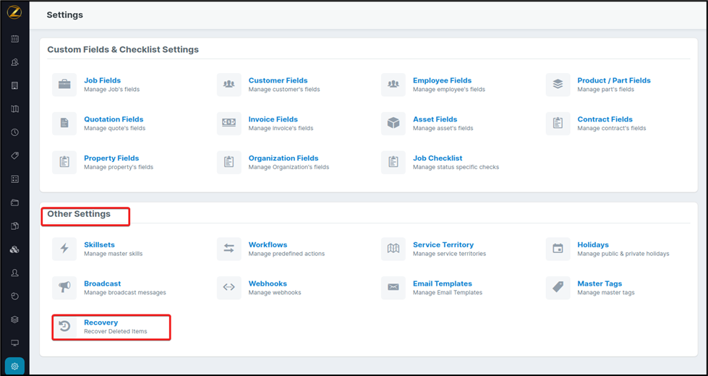Click the Asset Fields cube icon
This screenshot has height=376, width=708.
coord(393,124)
